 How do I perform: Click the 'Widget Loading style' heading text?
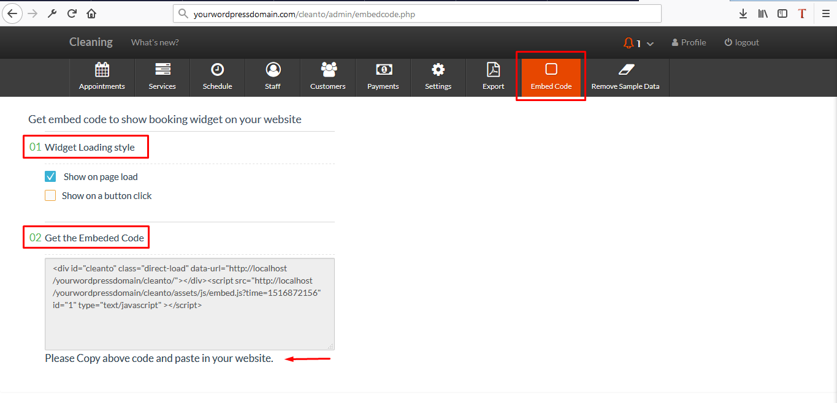point(90,147)
